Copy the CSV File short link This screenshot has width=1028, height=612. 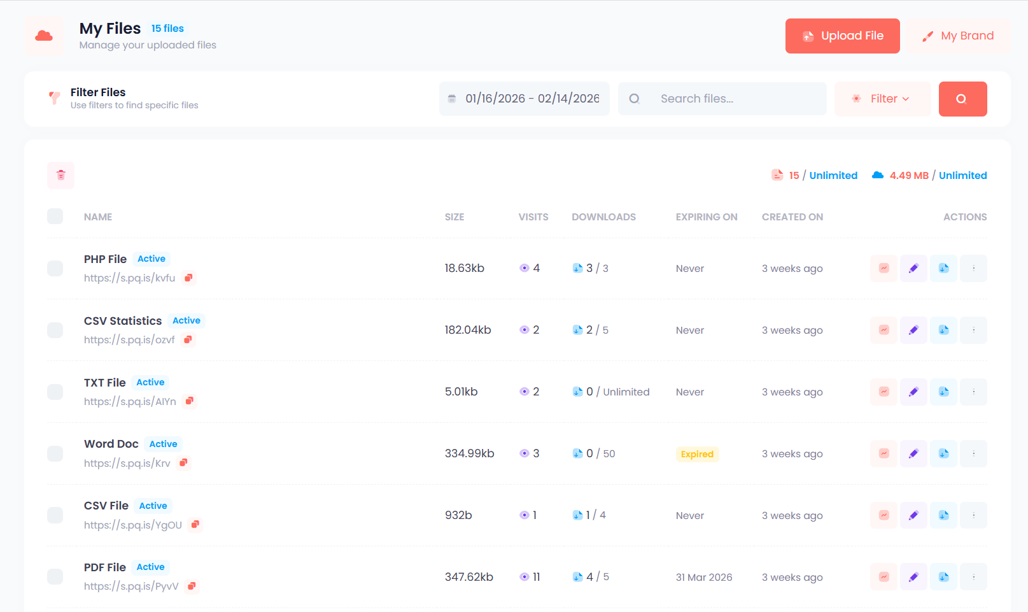[195, 525]
